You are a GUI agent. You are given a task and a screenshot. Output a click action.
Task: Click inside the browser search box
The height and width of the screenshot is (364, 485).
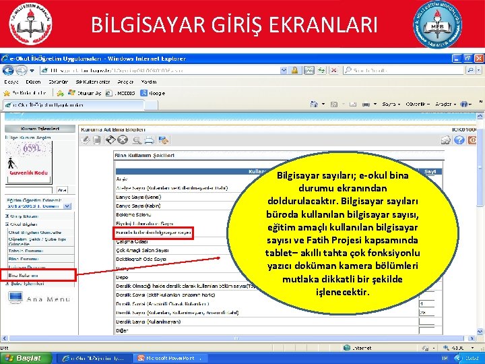[403, 71]
